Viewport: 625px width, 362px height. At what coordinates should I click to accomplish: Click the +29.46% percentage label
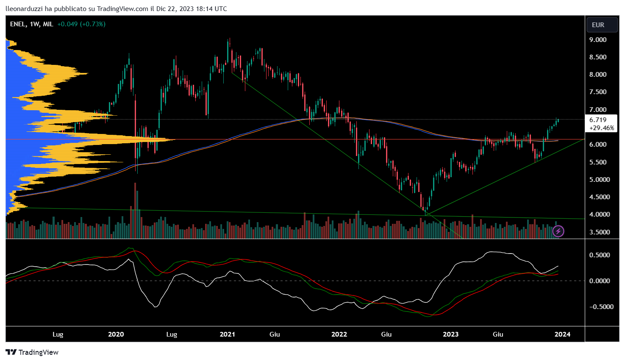602,128
